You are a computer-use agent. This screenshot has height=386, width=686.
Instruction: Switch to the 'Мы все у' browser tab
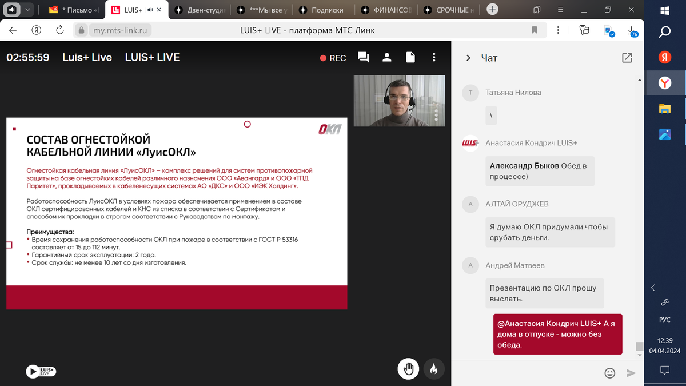(x=262, y=10)
